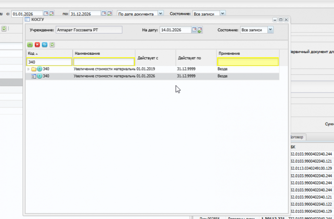Open the calendar picker for На дату

pos(194,30)
